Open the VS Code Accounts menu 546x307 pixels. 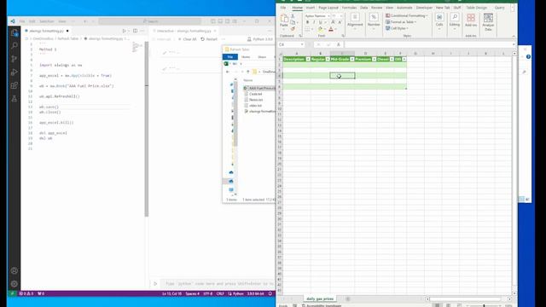(x=15, y=270)
